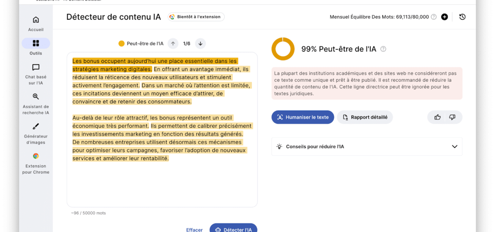The width and height of the screenshot is (495, 232).
Task: Click the Bientôt à l'extension badge
Action: pyautogui.click(x=195, y=17)
